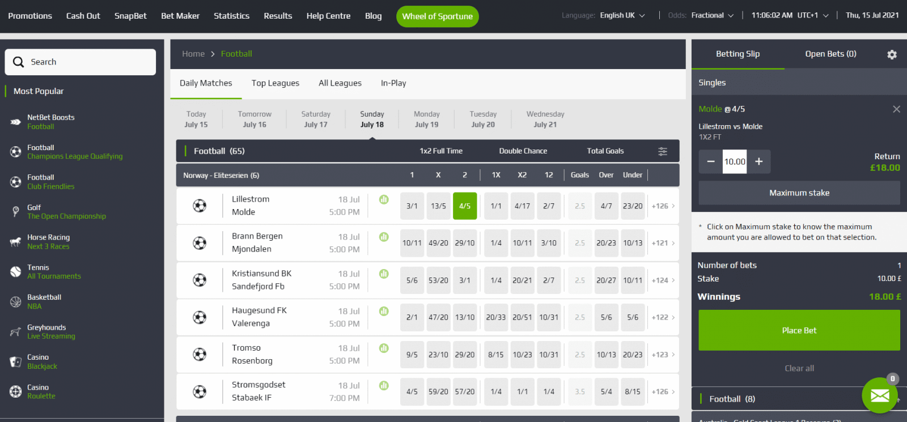The image size is (907, 422).
Task: Toggle the selected 4/5 Molde odds
Action: point(464,206)
